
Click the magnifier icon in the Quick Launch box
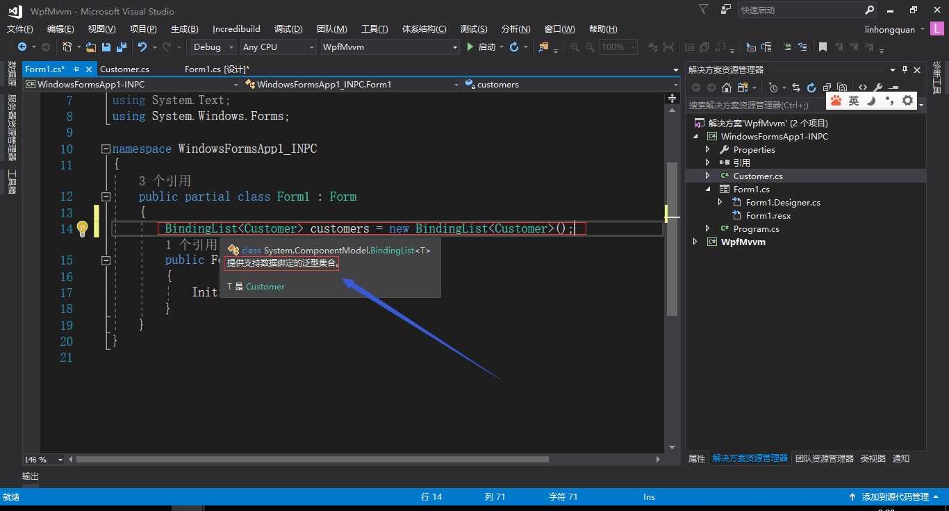[x=870, y=10]
